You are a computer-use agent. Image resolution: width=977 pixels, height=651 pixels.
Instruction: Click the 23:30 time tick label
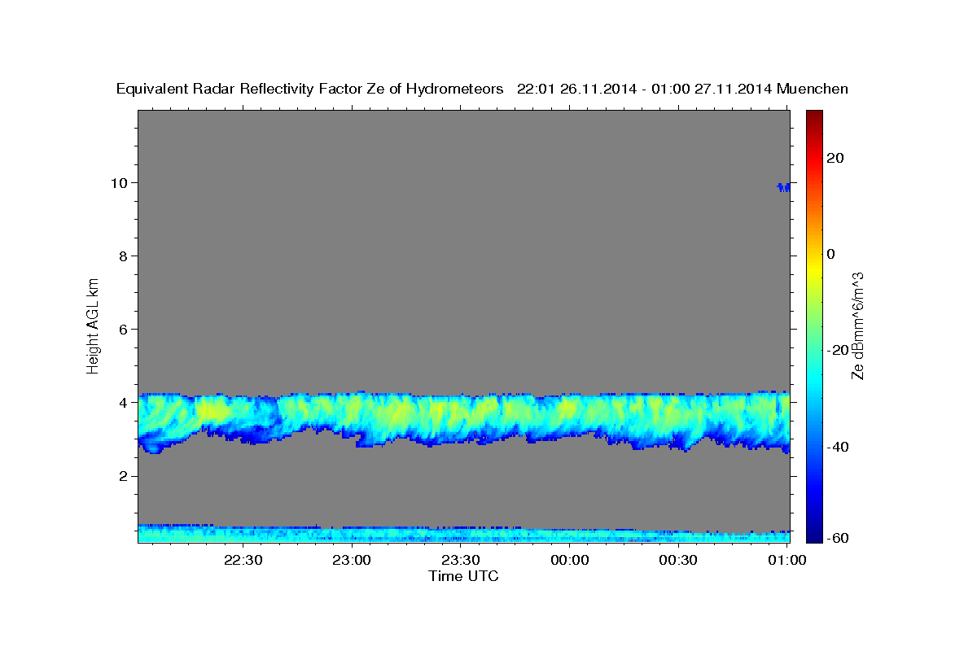[461, 560]
